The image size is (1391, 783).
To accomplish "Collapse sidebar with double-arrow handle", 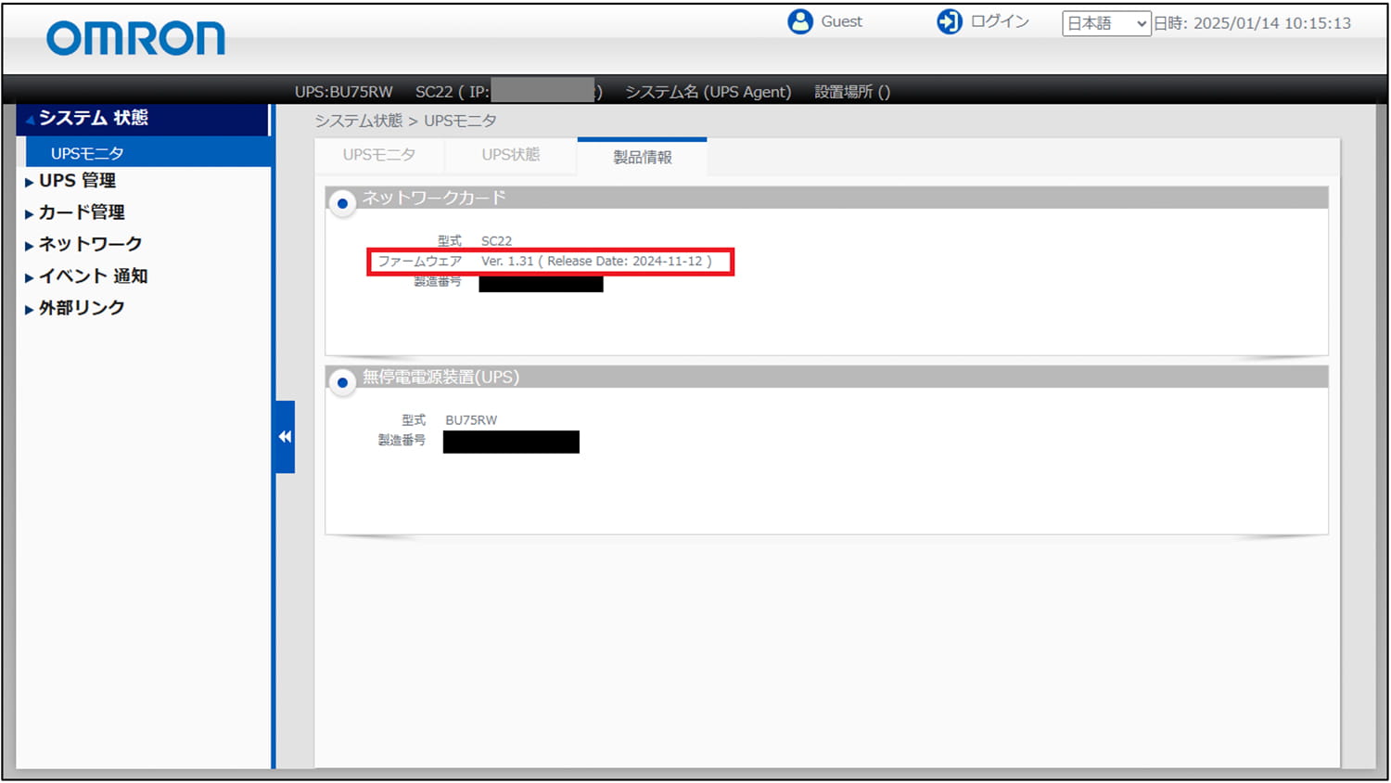I will 285,437.
